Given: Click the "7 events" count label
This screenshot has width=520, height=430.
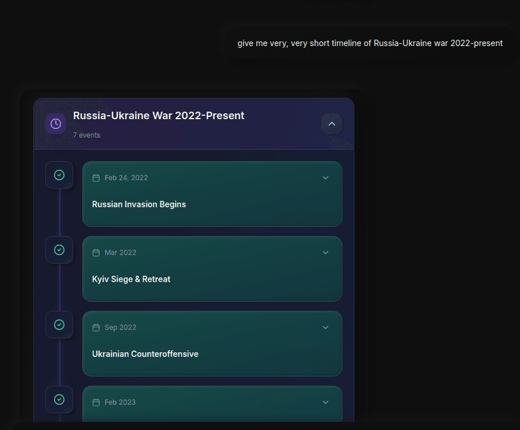Looking at the screenshot, I should click(x=86, y=135).
